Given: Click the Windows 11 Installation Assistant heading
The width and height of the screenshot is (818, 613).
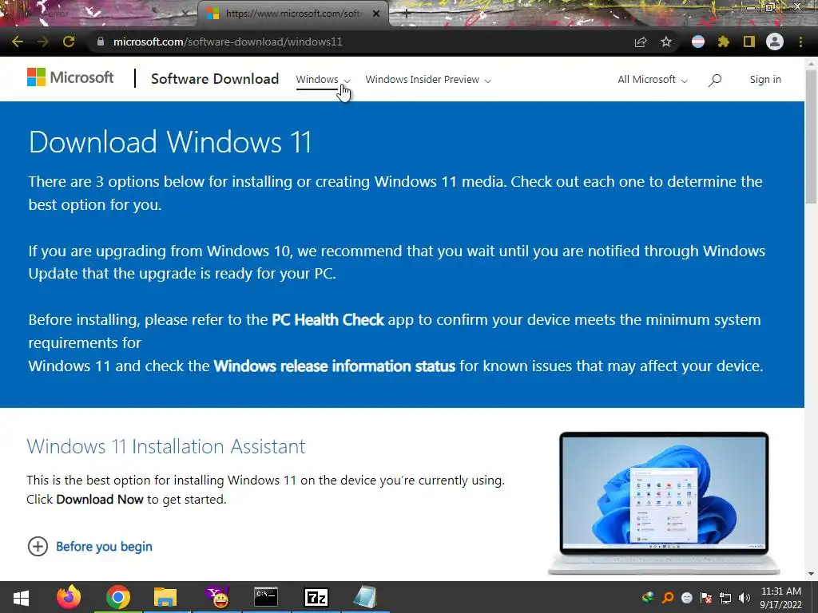Looking at the screenshot, I should tap(166, 446).
